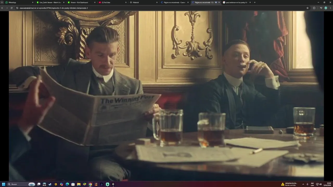Open File Explorer from the taskbar
The height and width of the screenshot is (187, 333).
point(79,184)
